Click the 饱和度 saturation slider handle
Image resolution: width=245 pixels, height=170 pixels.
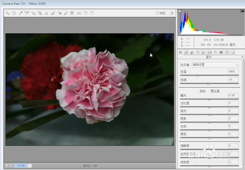pyautogui.click(x=210, y=166)
